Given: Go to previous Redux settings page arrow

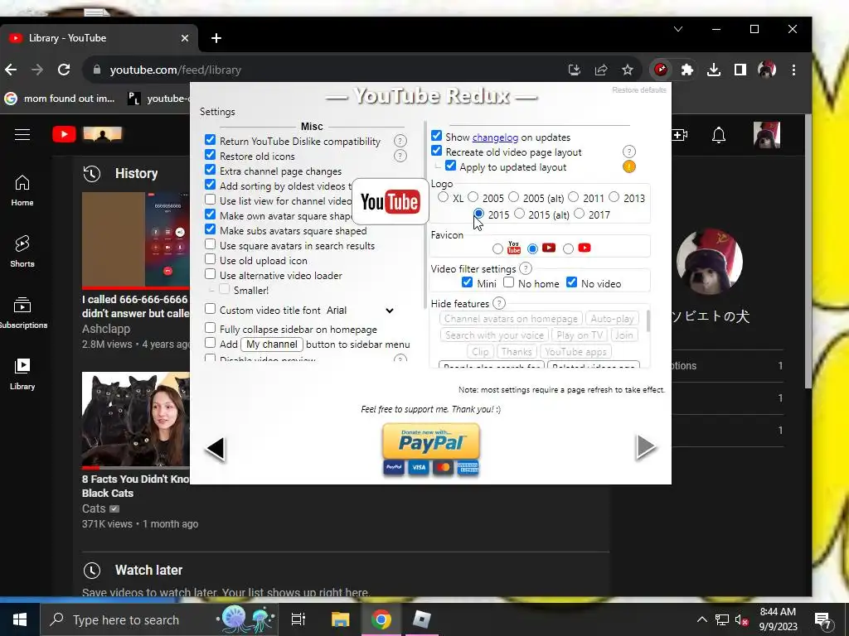Looking at the screenshot, I should click(x=216, y=448).
